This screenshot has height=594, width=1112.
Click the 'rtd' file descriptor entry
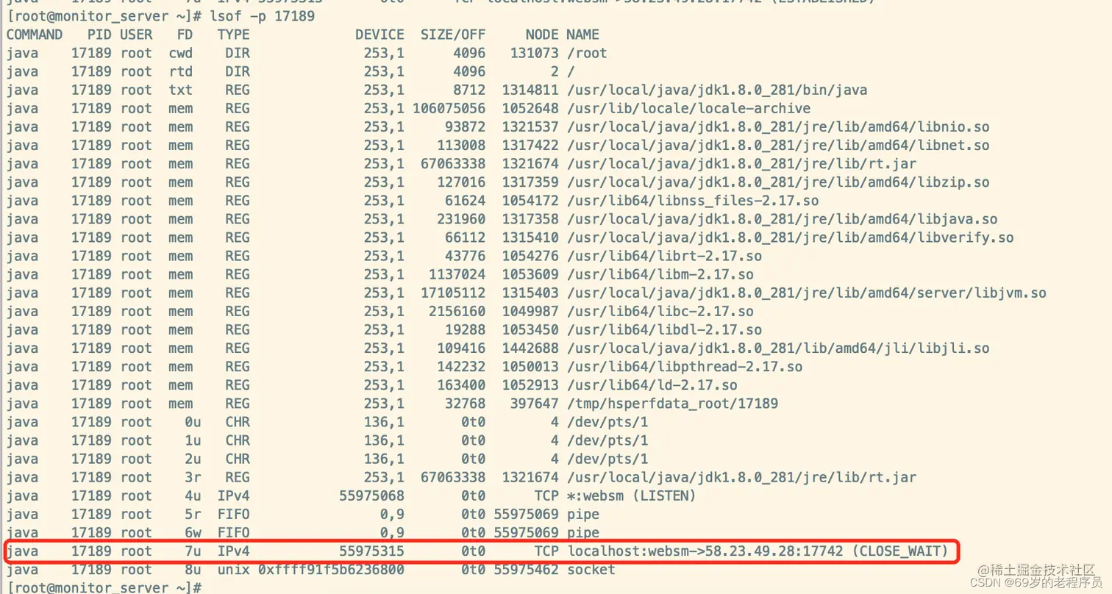click(x=180, y=71)
